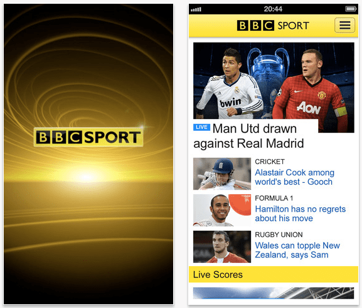Image resolution: width=362 pixels, height=308 pixels.
Task: Tap the blue LIVE badge
Action: [201, 127]
